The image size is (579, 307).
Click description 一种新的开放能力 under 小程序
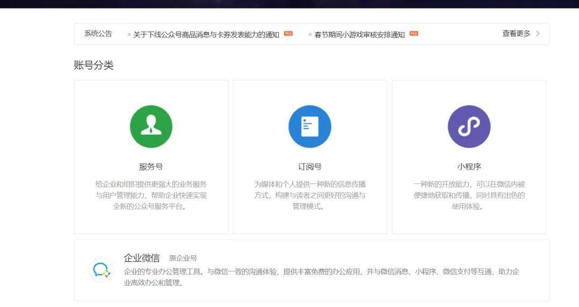(x=469, y=195)
